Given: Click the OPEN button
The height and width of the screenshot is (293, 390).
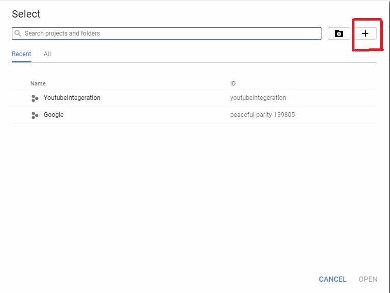Looking at the screenshot, I should point(368,279).
